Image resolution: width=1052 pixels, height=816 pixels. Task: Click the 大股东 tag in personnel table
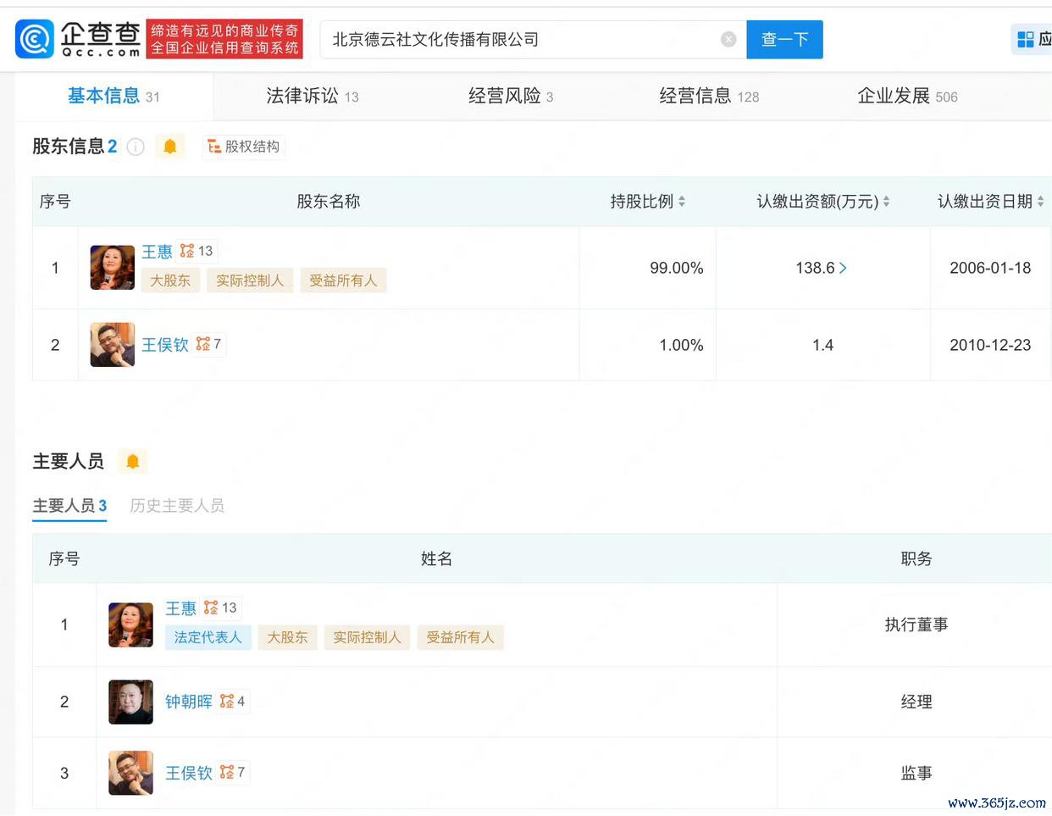click(288, 637)
